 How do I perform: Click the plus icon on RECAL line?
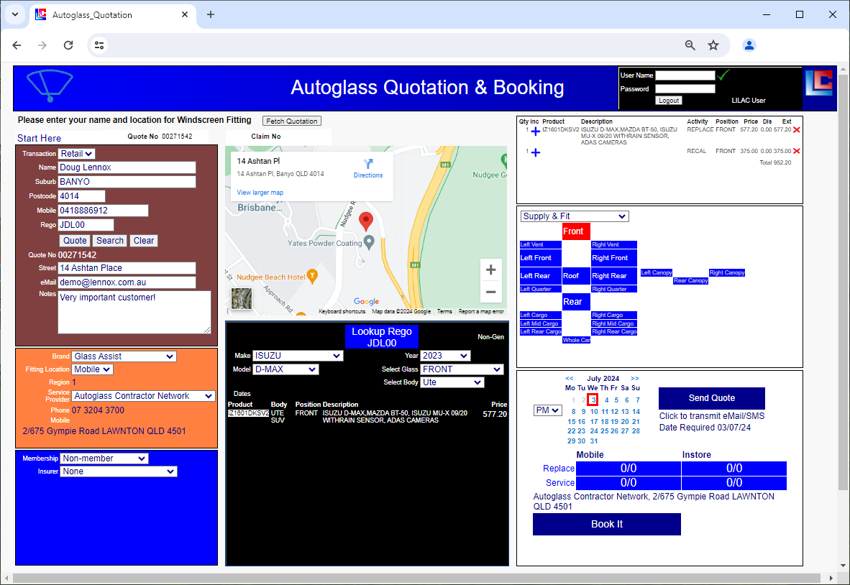click(x=536, y=153)
